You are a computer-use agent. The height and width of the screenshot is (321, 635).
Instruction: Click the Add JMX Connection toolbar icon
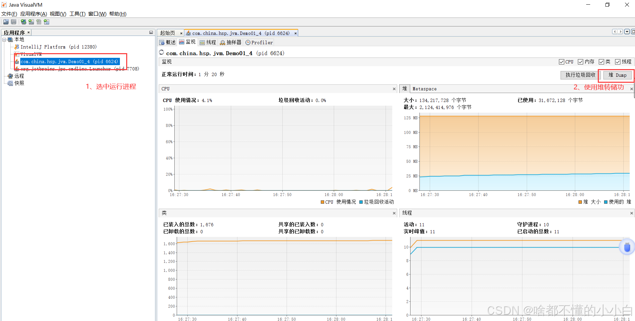pos(31,22)
